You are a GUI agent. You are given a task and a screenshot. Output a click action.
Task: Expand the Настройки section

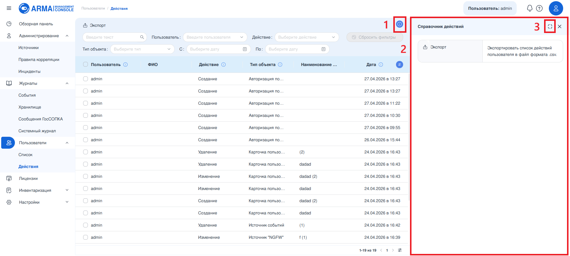click(x=67, y=202)
